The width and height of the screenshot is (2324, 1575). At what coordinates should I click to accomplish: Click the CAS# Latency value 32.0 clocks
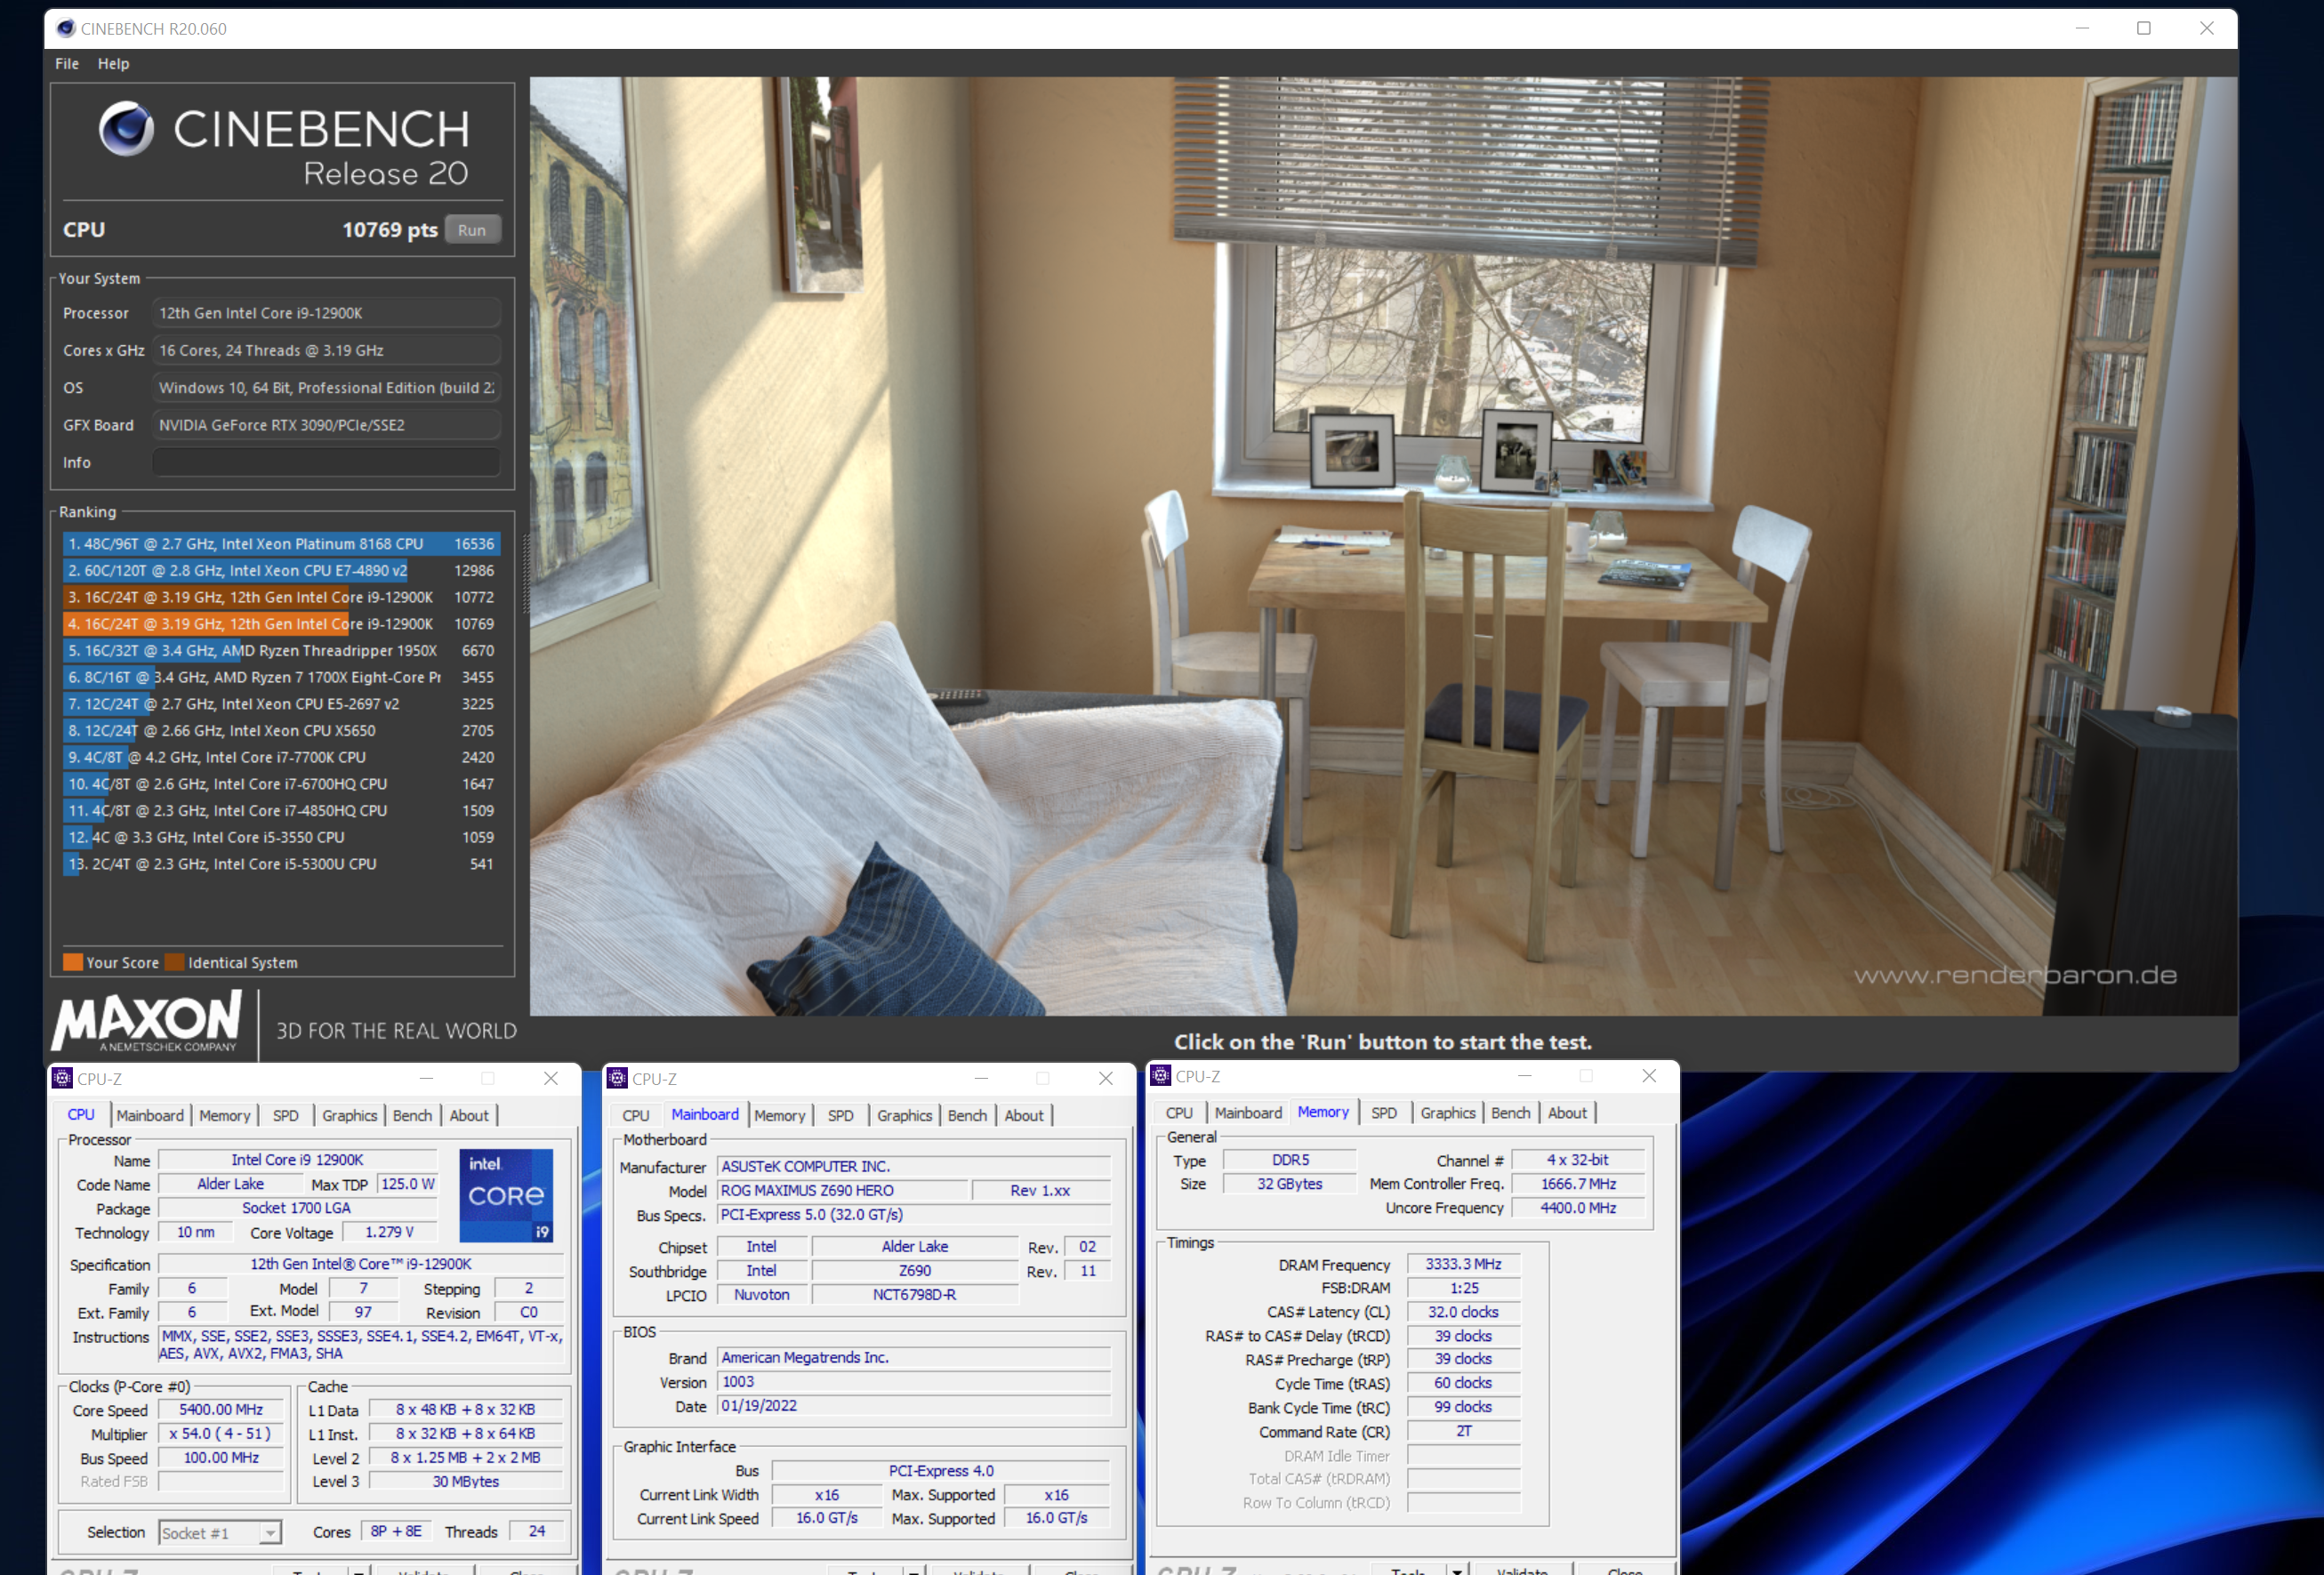pos(1463,1312)
